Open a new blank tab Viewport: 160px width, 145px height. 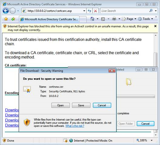(x=83, y=19)
